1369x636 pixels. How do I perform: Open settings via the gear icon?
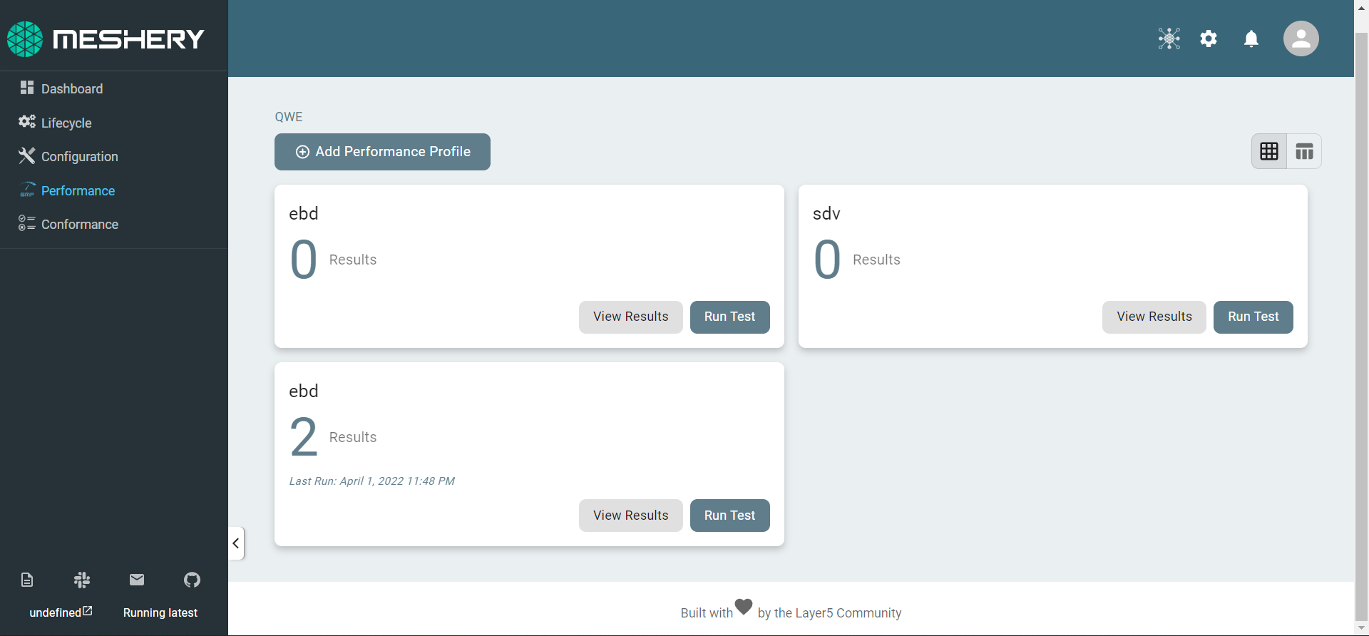coord(1209,39)
